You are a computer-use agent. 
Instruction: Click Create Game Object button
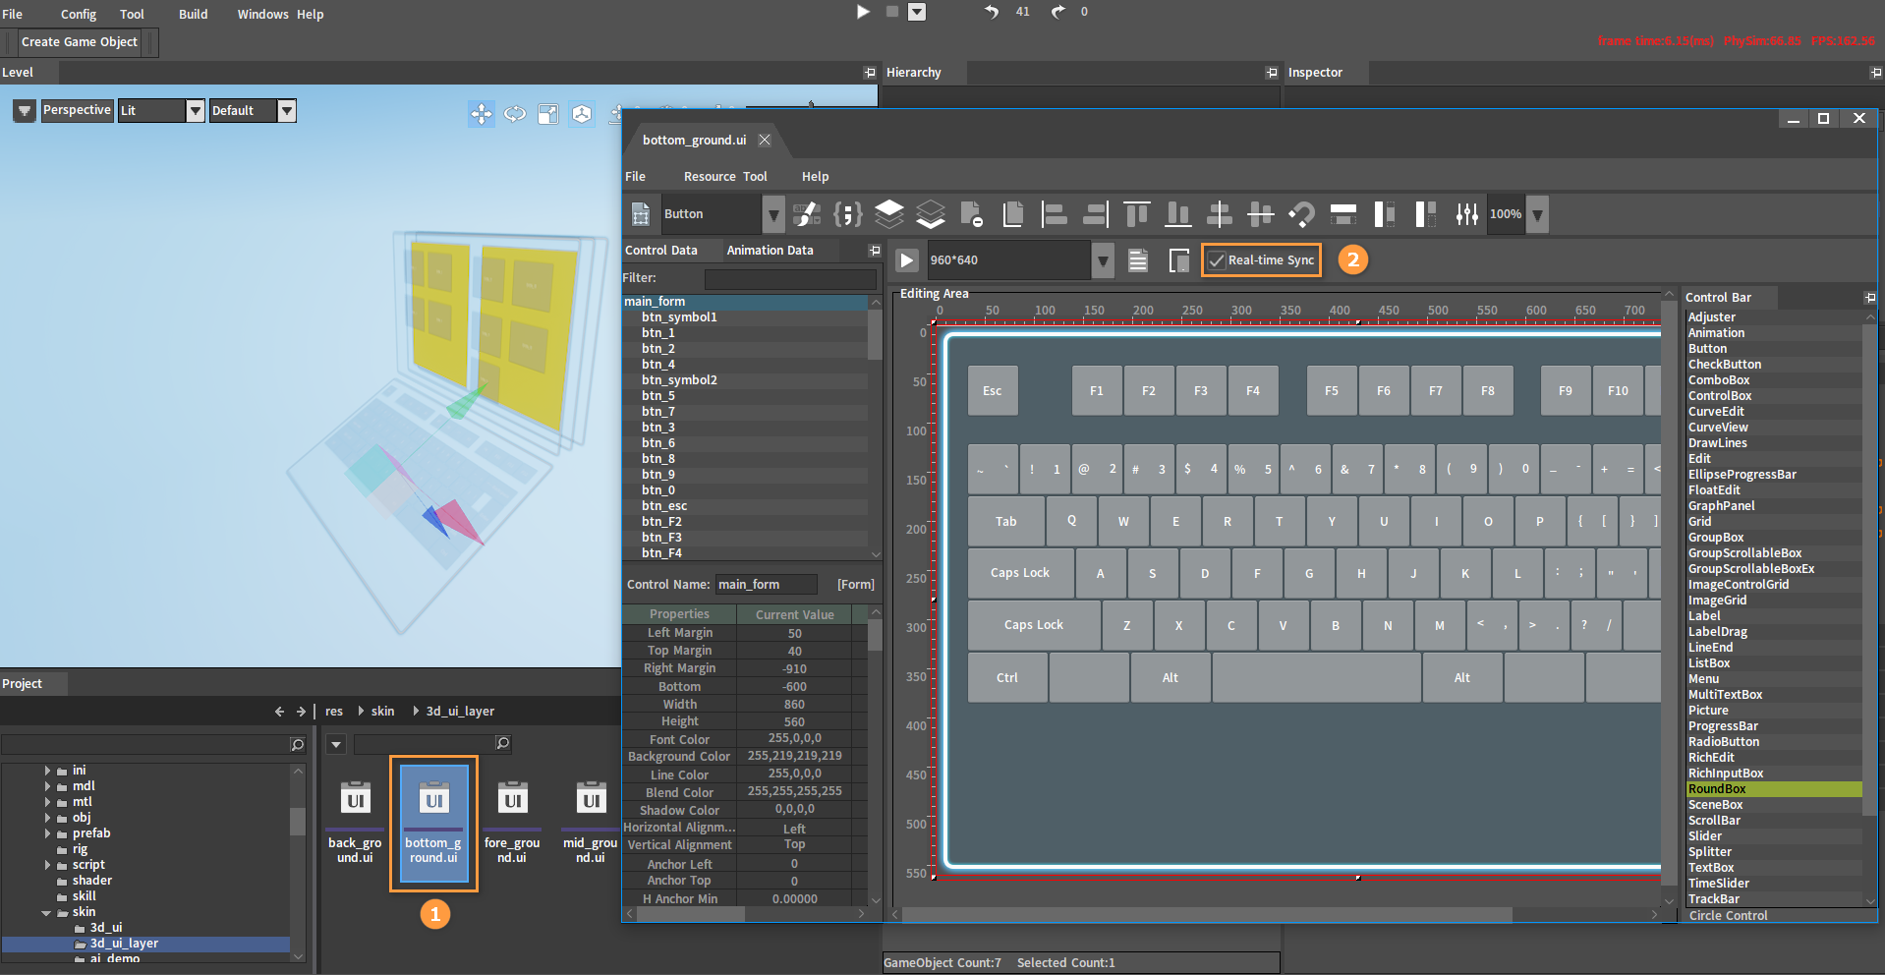click(80, 42)
